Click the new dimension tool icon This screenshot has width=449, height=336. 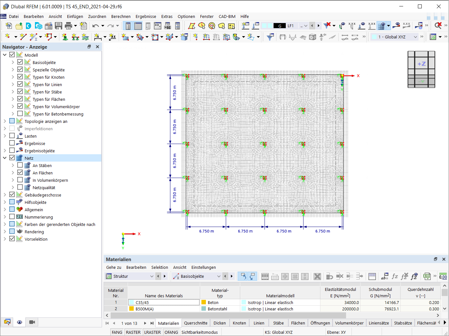(98, 37)
